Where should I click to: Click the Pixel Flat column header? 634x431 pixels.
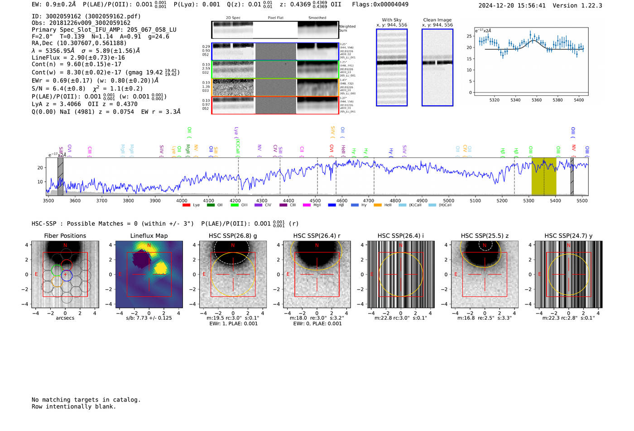275,18
